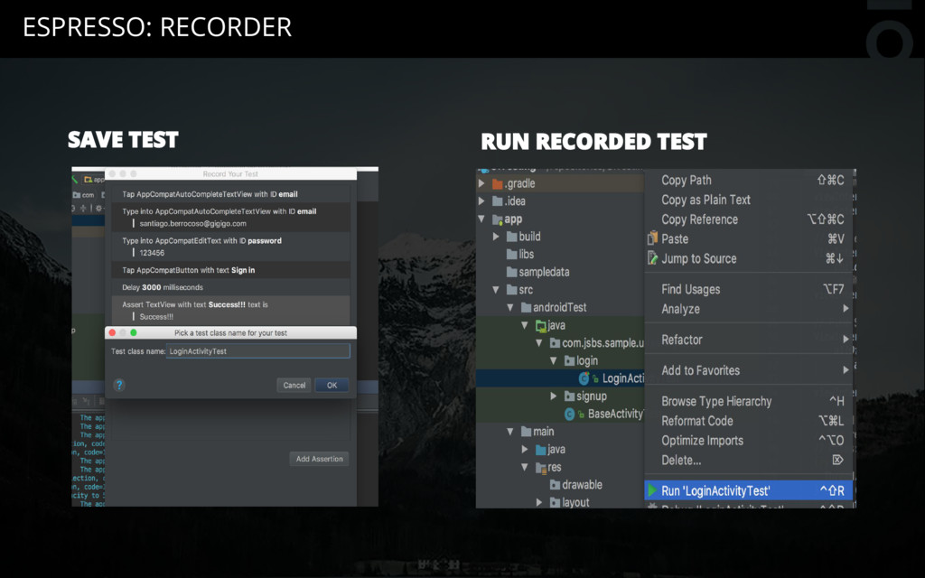
Task: Collapse the res folder arrow
Action: pos(525,467)
